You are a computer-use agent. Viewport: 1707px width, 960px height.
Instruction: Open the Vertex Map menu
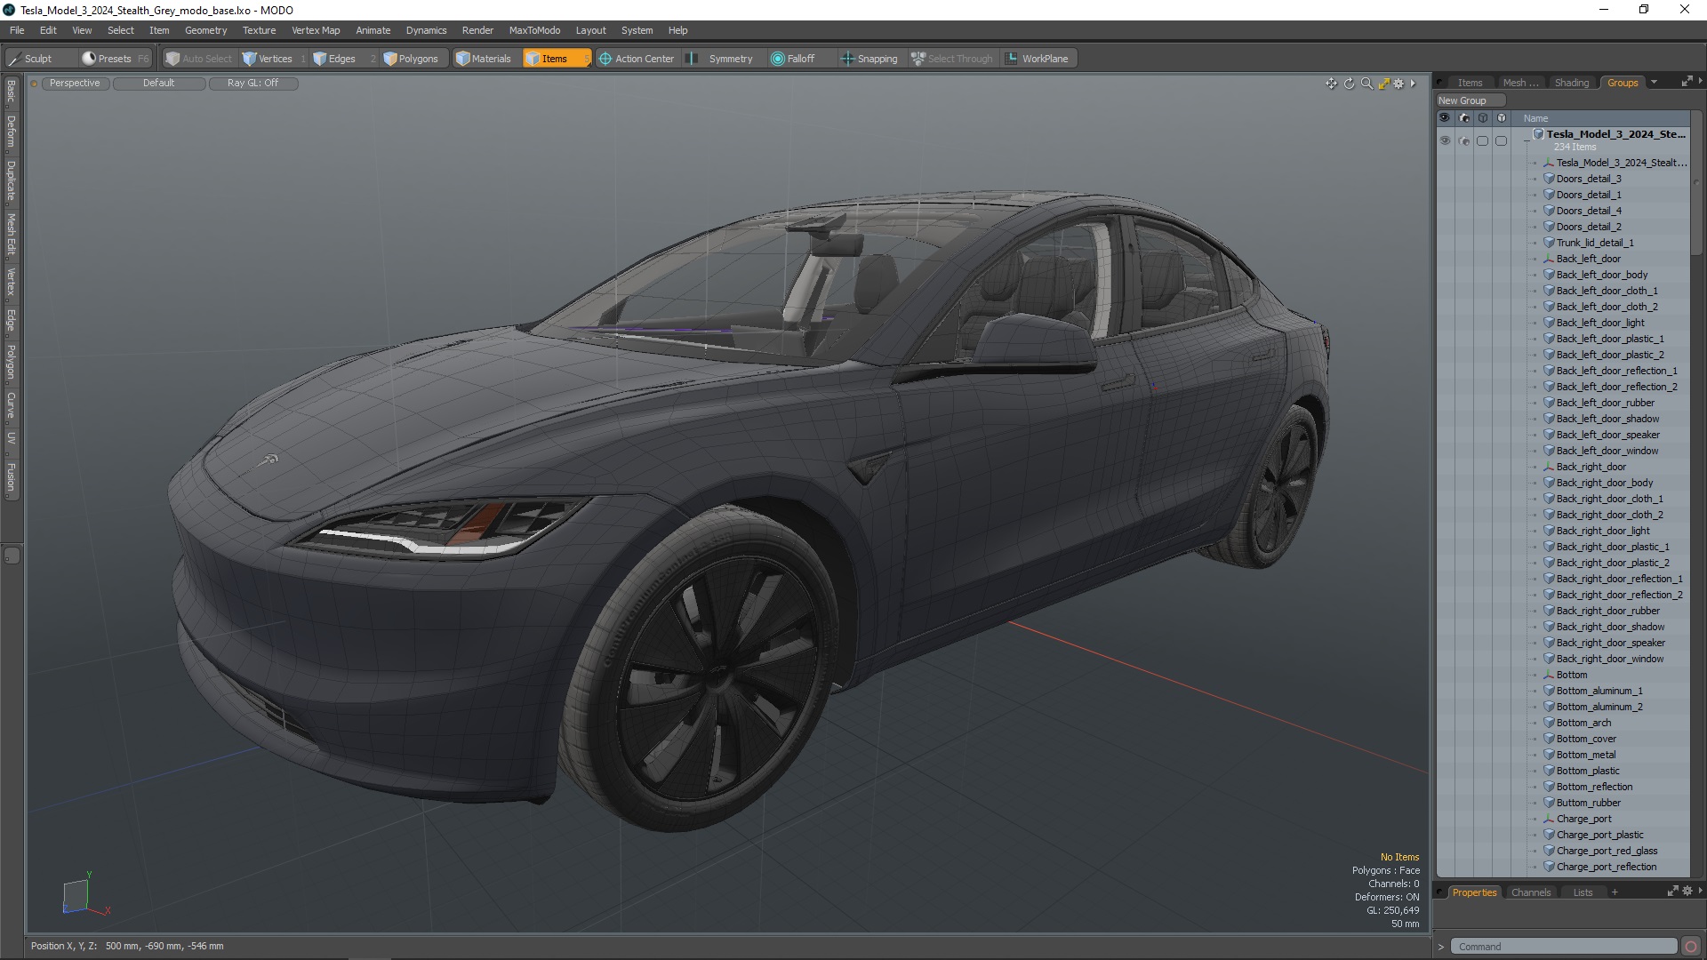[316, 30]
